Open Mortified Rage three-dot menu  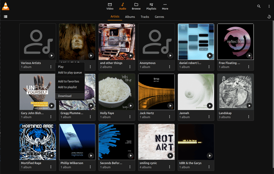[x=51, y=167]
